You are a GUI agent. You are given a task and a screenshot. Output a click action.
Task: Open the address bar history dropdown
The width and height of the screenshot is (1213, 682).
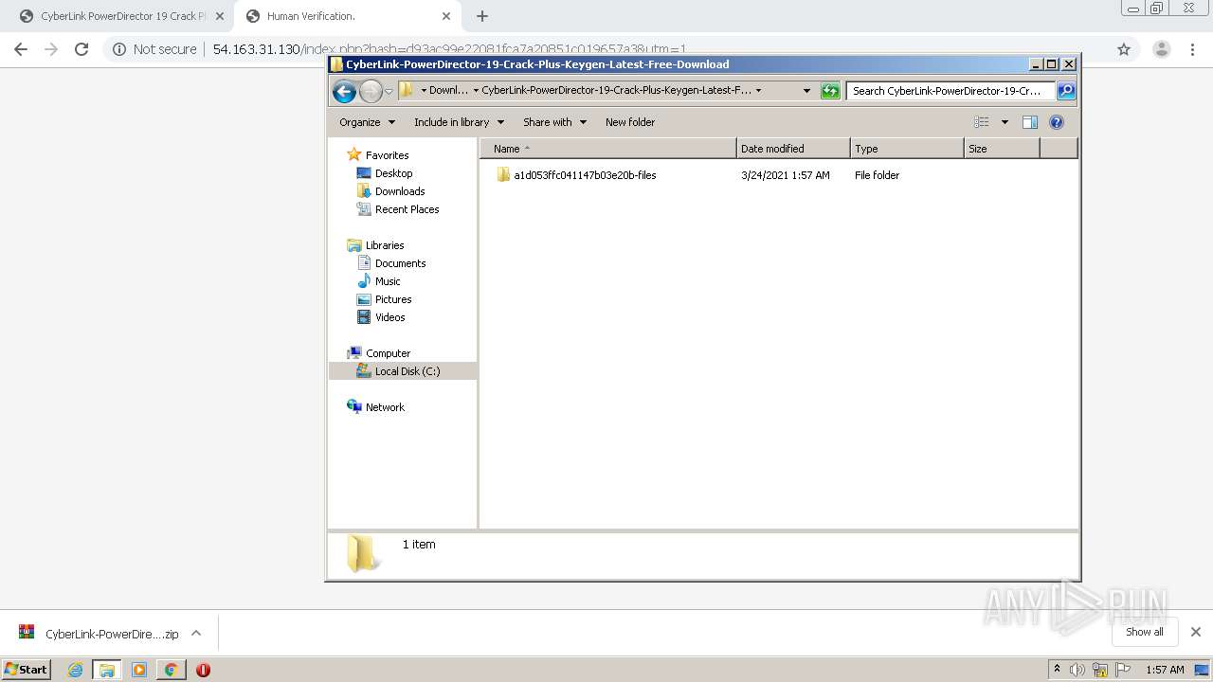806,91
